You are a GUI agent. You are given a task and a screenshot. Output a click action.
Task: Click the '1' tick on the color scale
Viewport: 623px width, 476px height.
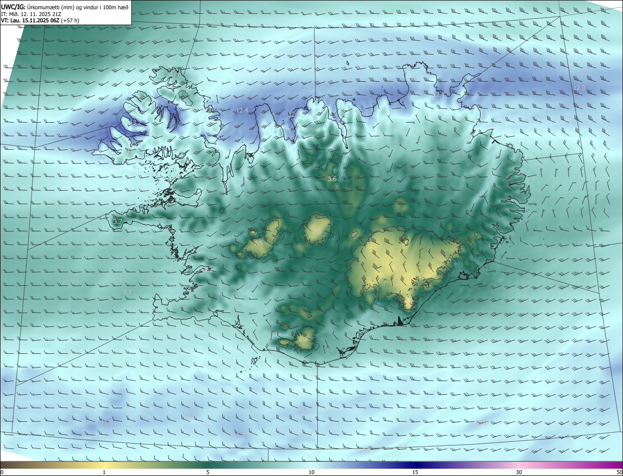104,473
